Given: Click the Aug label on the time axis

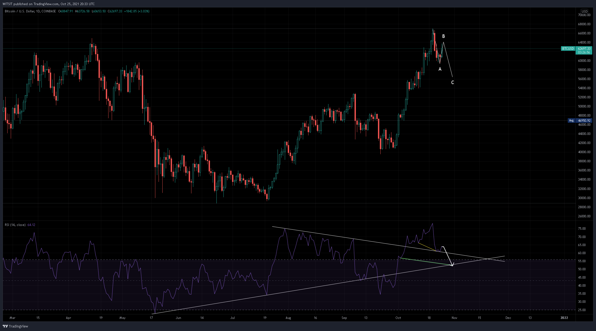Looking at the screenshot, I should 288,318.
